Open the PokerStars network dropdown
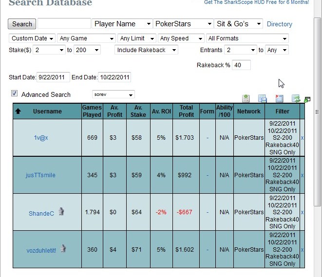This screenshot has width=322, height=277. pyautogui.click(x=183, y=24)
